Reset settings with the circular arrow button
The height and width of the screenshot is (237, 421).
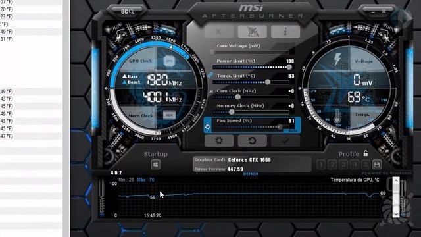point(252,140)
